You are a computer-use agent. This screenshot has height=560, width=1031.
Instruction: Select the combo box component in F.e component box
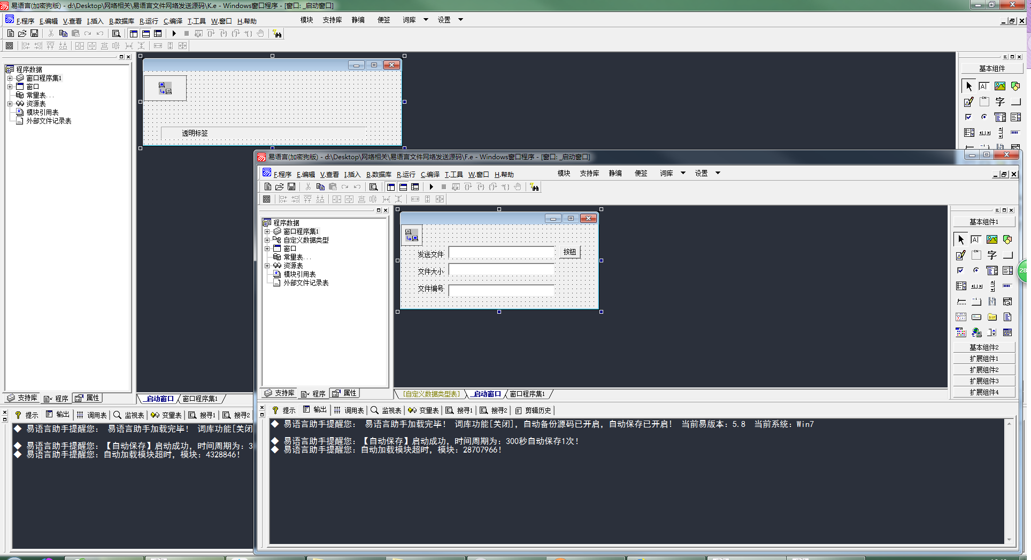[992, 271]
